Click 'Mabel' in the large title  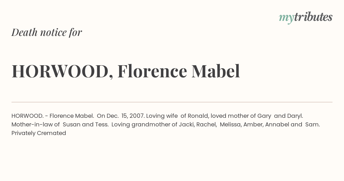216,71
